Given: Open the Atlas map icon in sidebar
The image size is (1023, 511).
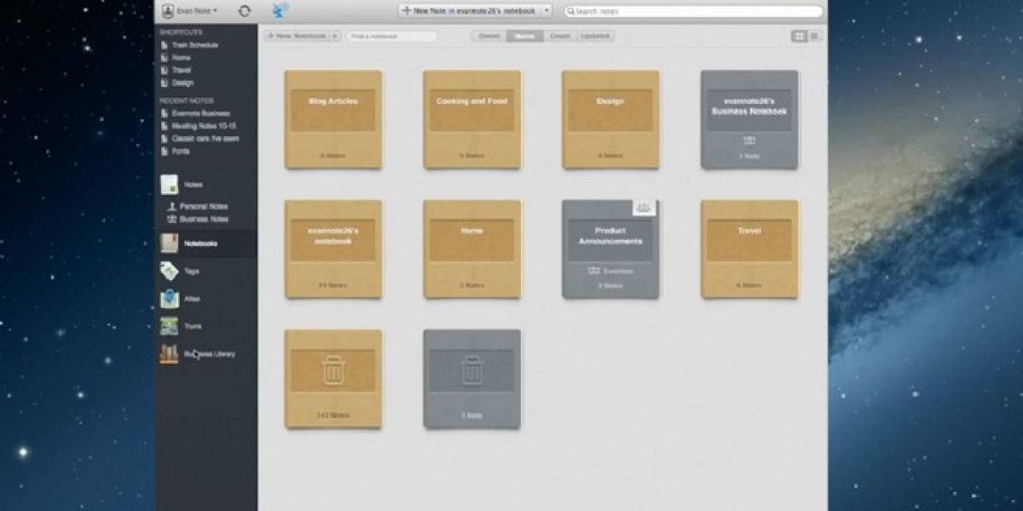Looking at the screenshot, I should [x=169, y=299].
